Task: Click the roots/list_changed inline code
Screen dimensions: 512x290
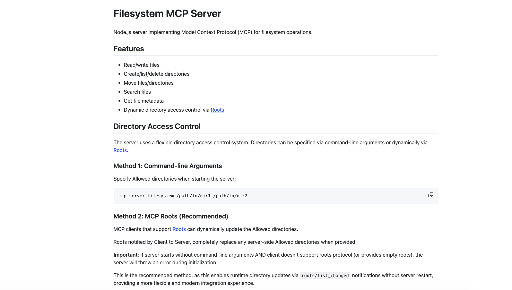Action: [325, 276]
